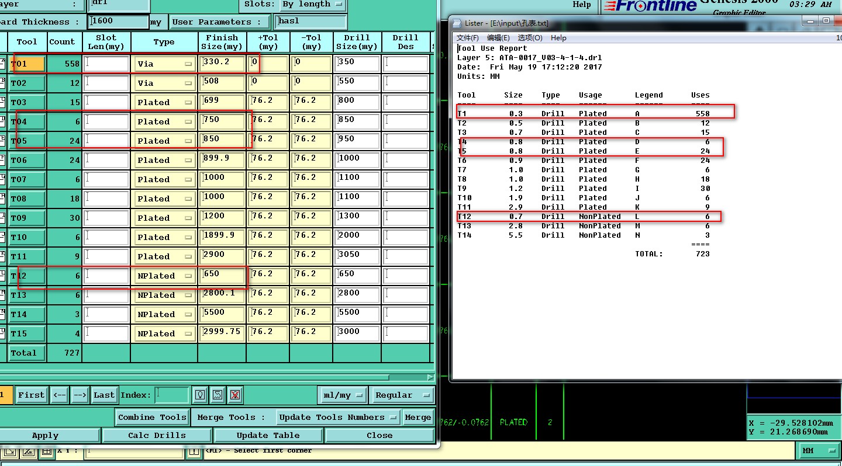The width and height of the screenshot is (842, 466).
Task: Click the Index input field
Action: 172,395
